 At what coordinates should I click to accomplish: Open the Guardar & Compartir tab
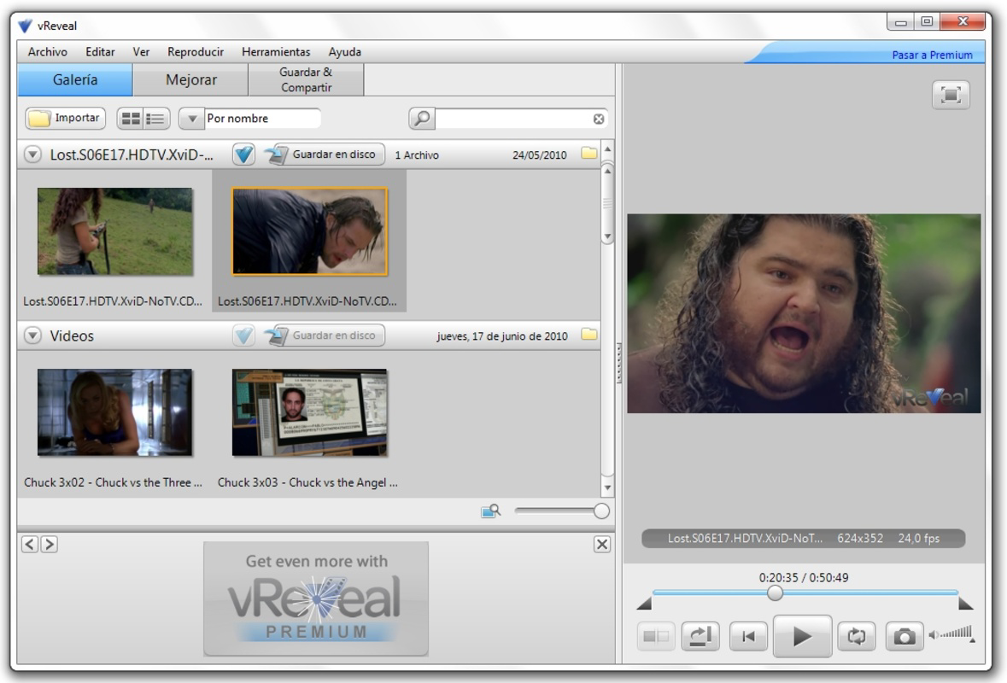coord(307,79)
